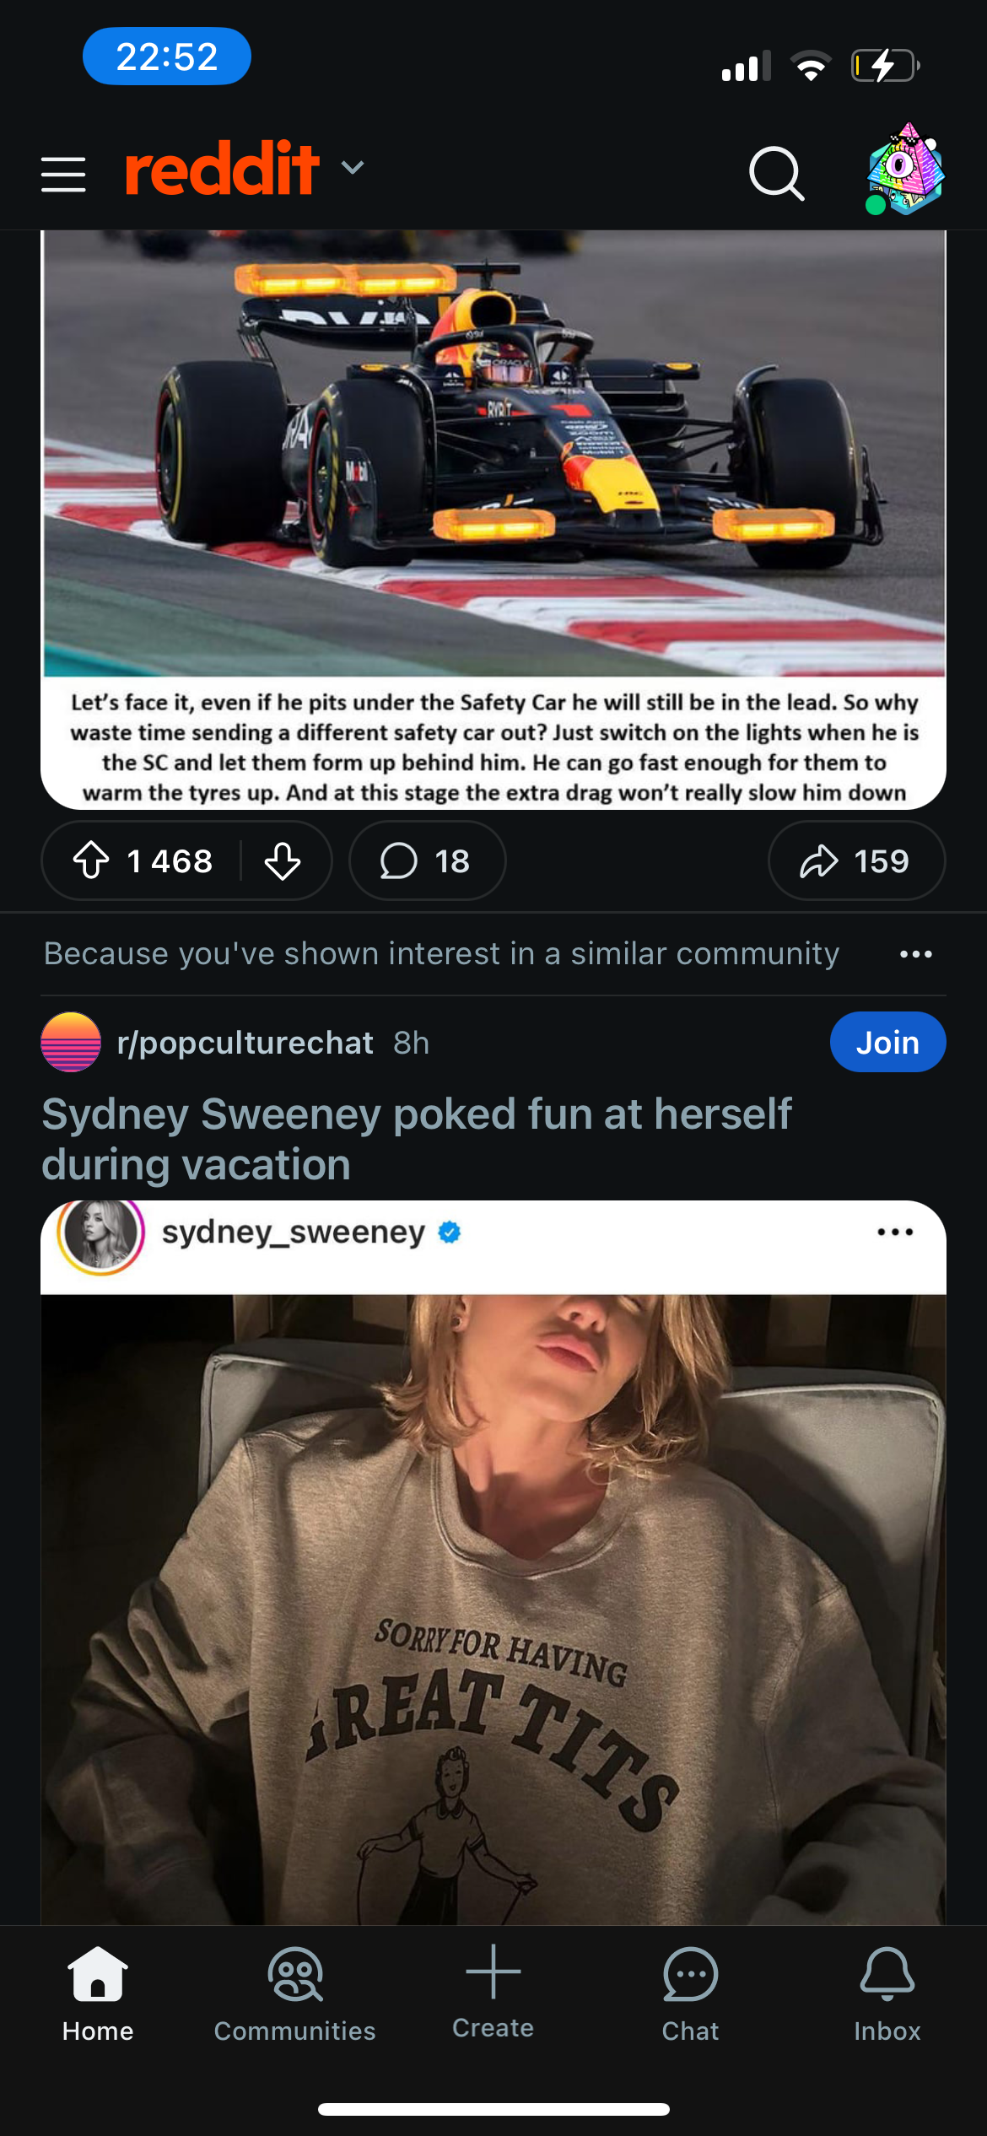Open the Inbox notifications tab
This screenshot has height=2136, width=987.
tap(887, 1993)
